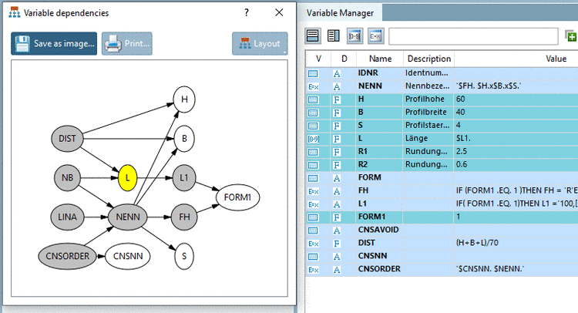The width and height of the screenshot is (578, 313).
Task: Click the type icon of B row
Action: (x=313, y=113)
